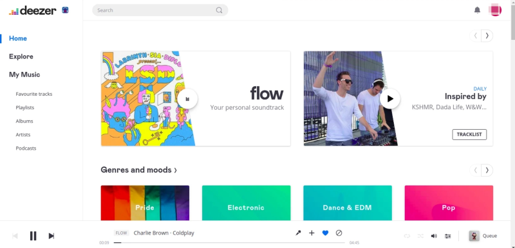The height and width of the screenshot is (248, 515).
Task: Show next genres and moods
Action: (487, 170)
